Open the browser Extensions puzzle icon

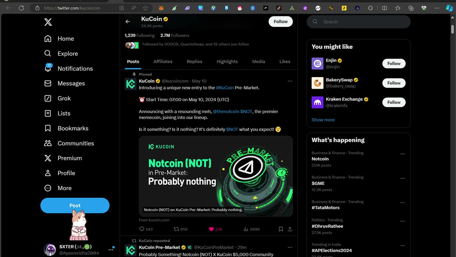point(370,8)
